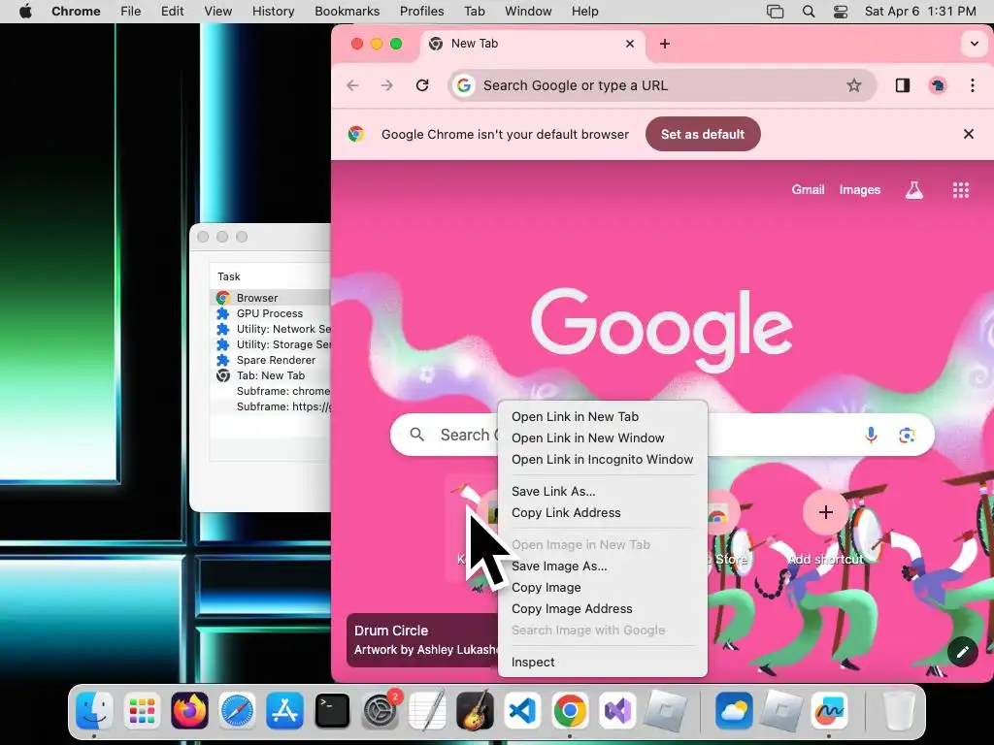This screenshot has height=745, width=994.
Task: Search by image with Lens icon
Action: click(x=907, y=435)
